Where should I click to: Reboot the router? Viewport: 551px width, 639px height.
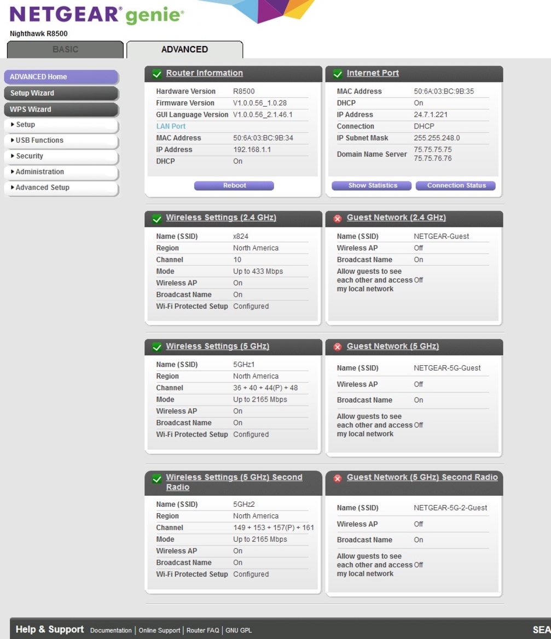(234, 185)
